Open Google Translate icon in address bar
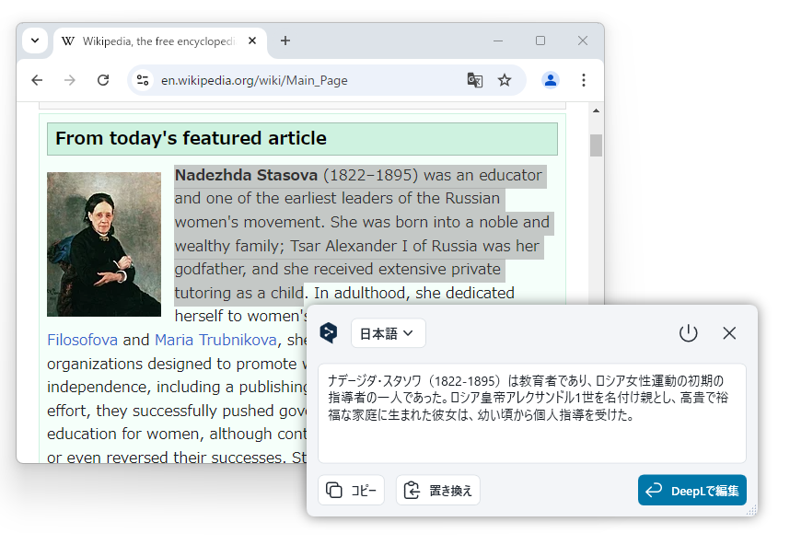Screen dimensions: 790x545 [x=474, y=81]
